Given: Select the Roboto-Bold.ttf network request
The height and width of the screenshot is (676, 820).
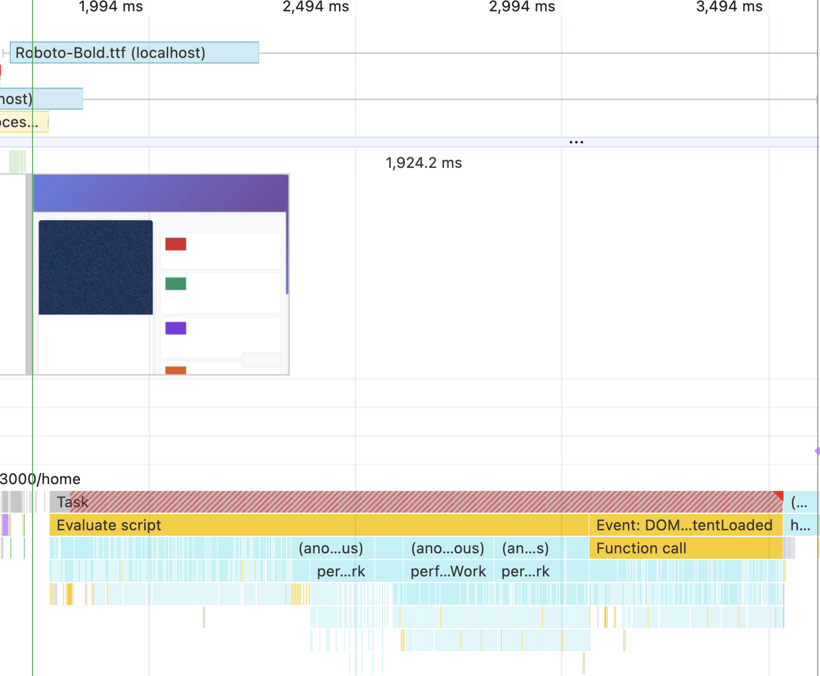Looking at the screenshot, I should point(134,53).
